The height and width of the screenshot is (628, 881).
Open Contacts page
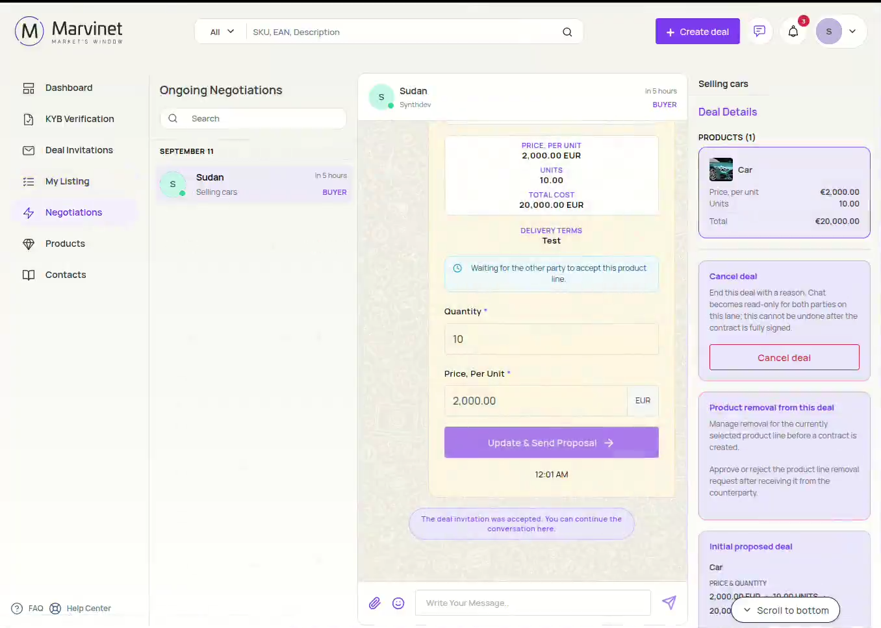75,275
